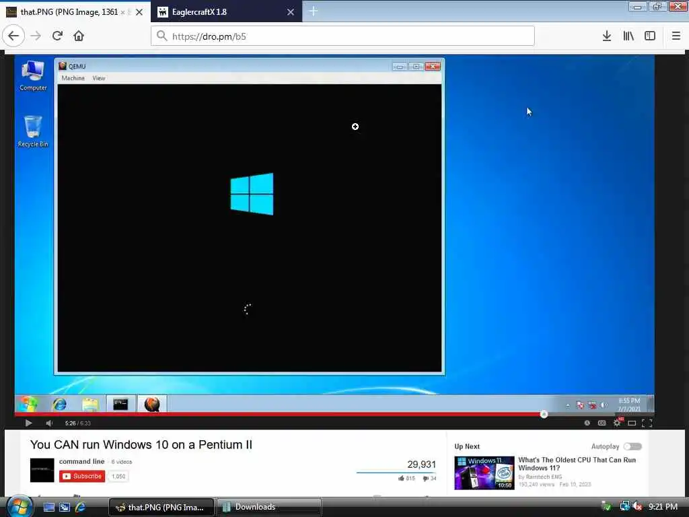Viewport: 689px width, 517px height.
Task: Open the video settings gear
Action: tap(617, 423)
